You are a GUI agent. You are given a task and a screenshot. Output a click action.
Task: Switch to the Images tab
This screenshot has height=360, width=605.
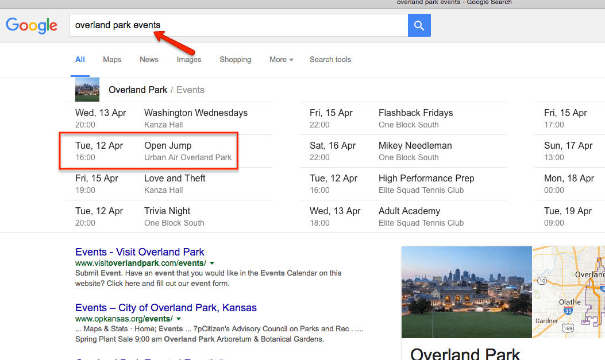point(188,60)
